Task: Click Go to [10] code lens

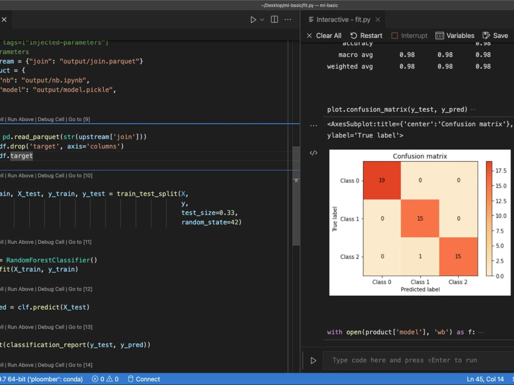Action: coord(80,176)
